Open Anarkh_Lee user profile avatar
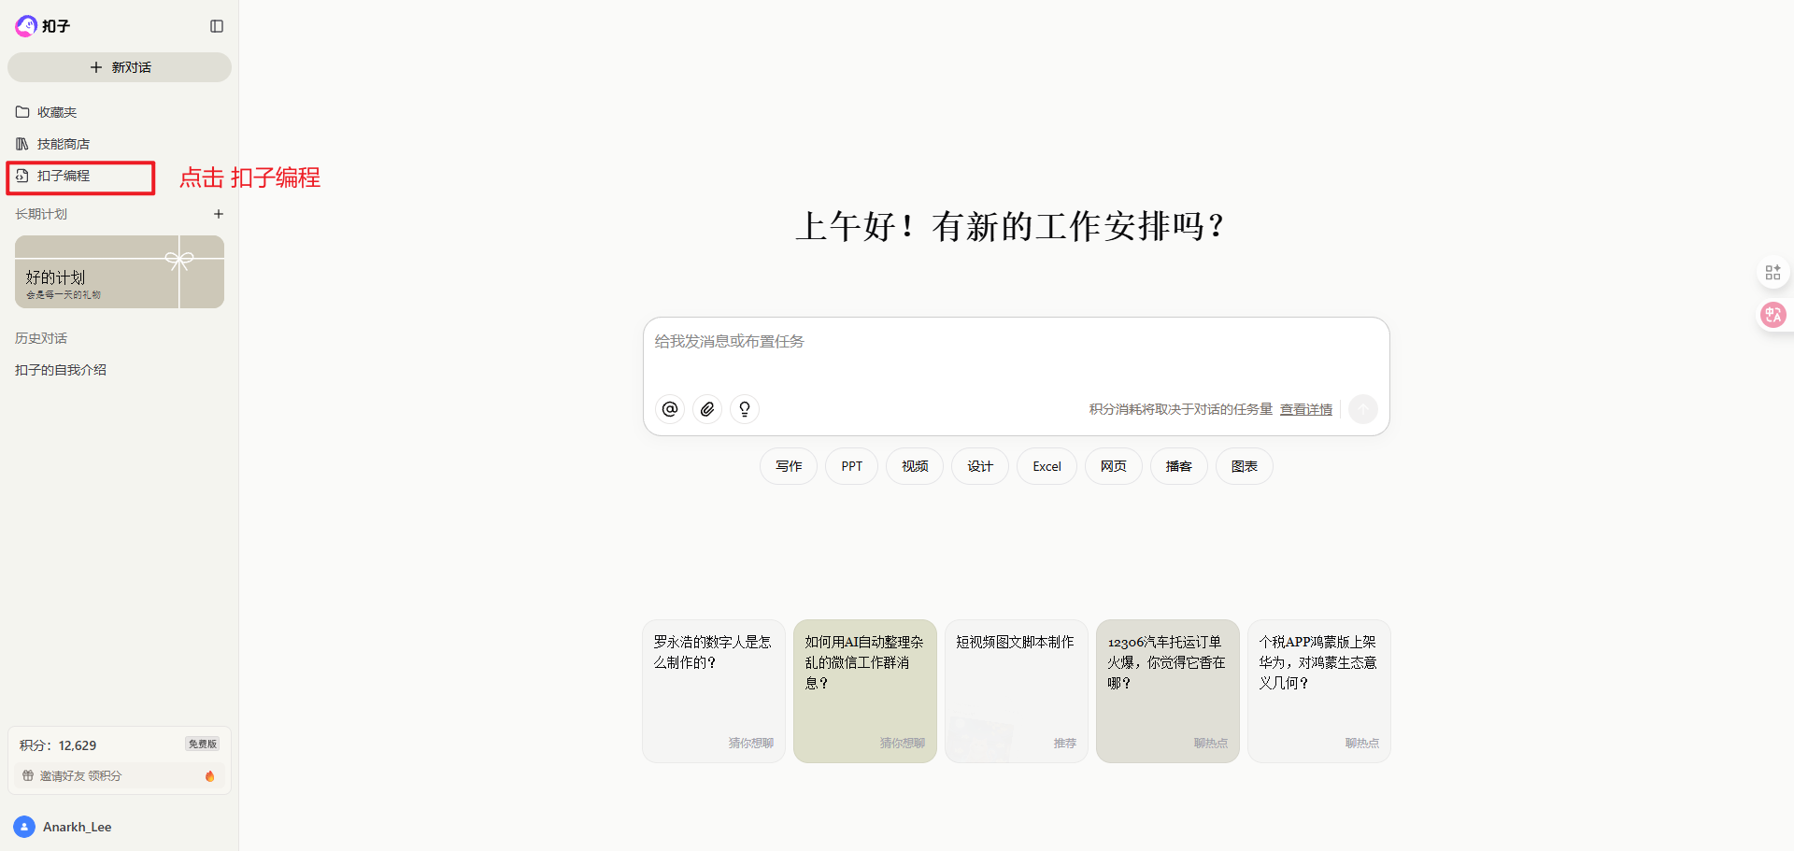This screenshot has height=851, width=1794. pos(24,827)
